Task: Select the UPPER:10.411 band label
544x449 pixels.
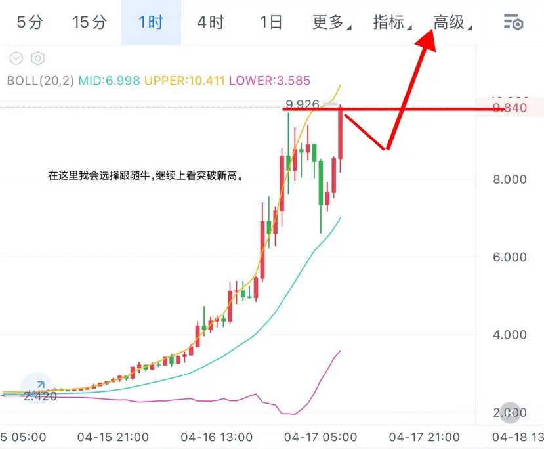Action: [185, 81]
